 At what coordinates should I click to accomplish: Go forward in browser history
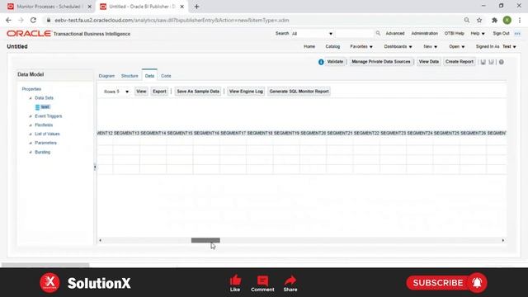click(21, 20)
